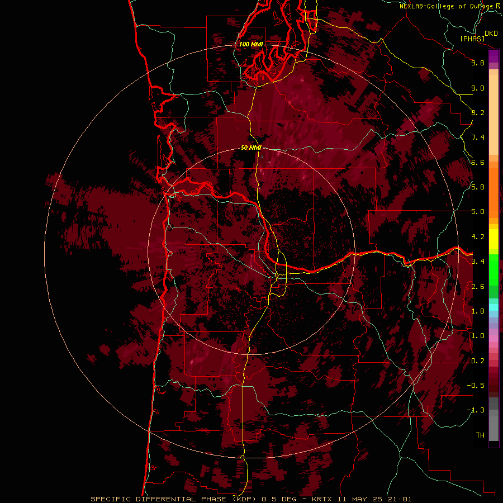The height and width of the screenshot is (503, 503).
Task: Click the KRTX station identifier in caption
Action: point(323,499)
